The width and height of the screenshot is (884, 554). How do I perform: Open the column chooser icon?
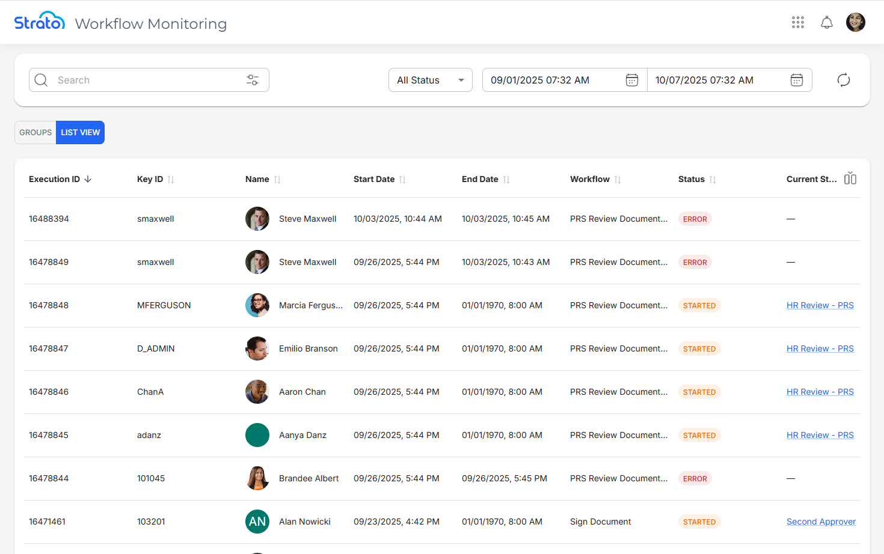(850, 178)
